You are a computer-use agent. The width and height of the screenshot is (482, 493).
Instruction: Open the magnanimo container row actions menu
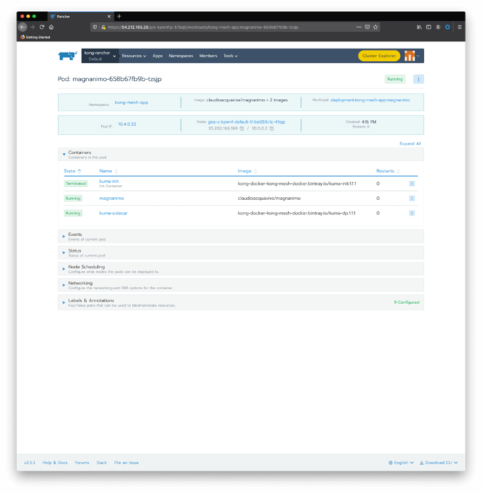pos(412,198)
